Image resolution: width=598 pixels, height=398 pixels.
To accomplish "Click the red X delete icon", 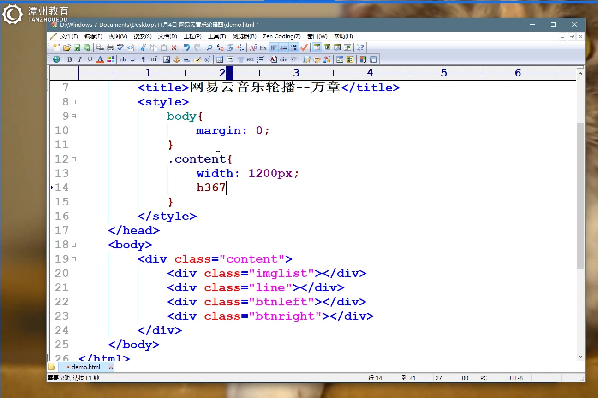I will pos(174,47).
